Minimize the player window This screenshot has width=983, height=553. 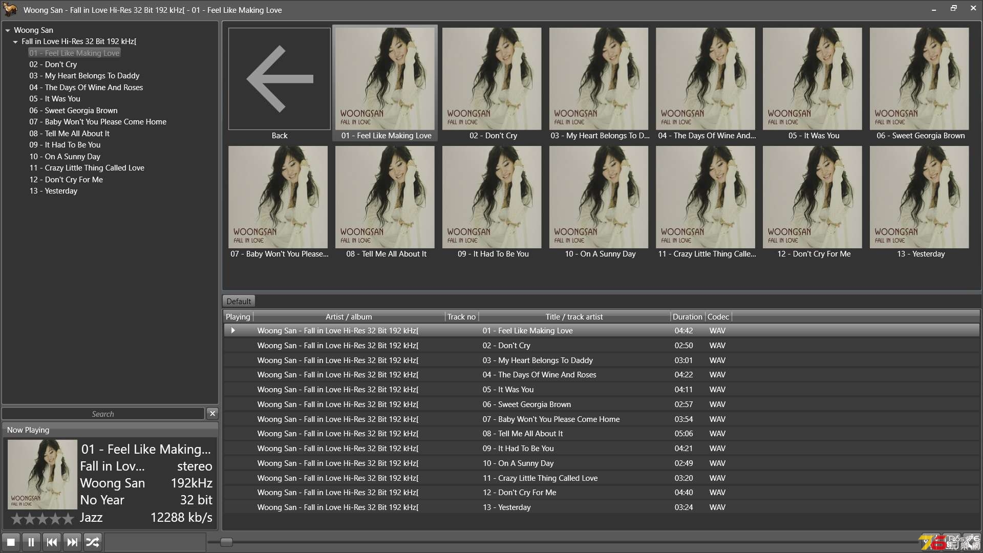click(x=934, y=9)
